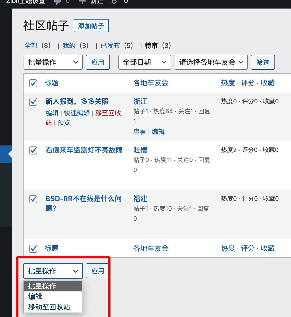Image resolution: width=291 pixels, height=317 pixels.
Task: Open the 全部日期 date filter dropdown
Action: pos(145,62)
